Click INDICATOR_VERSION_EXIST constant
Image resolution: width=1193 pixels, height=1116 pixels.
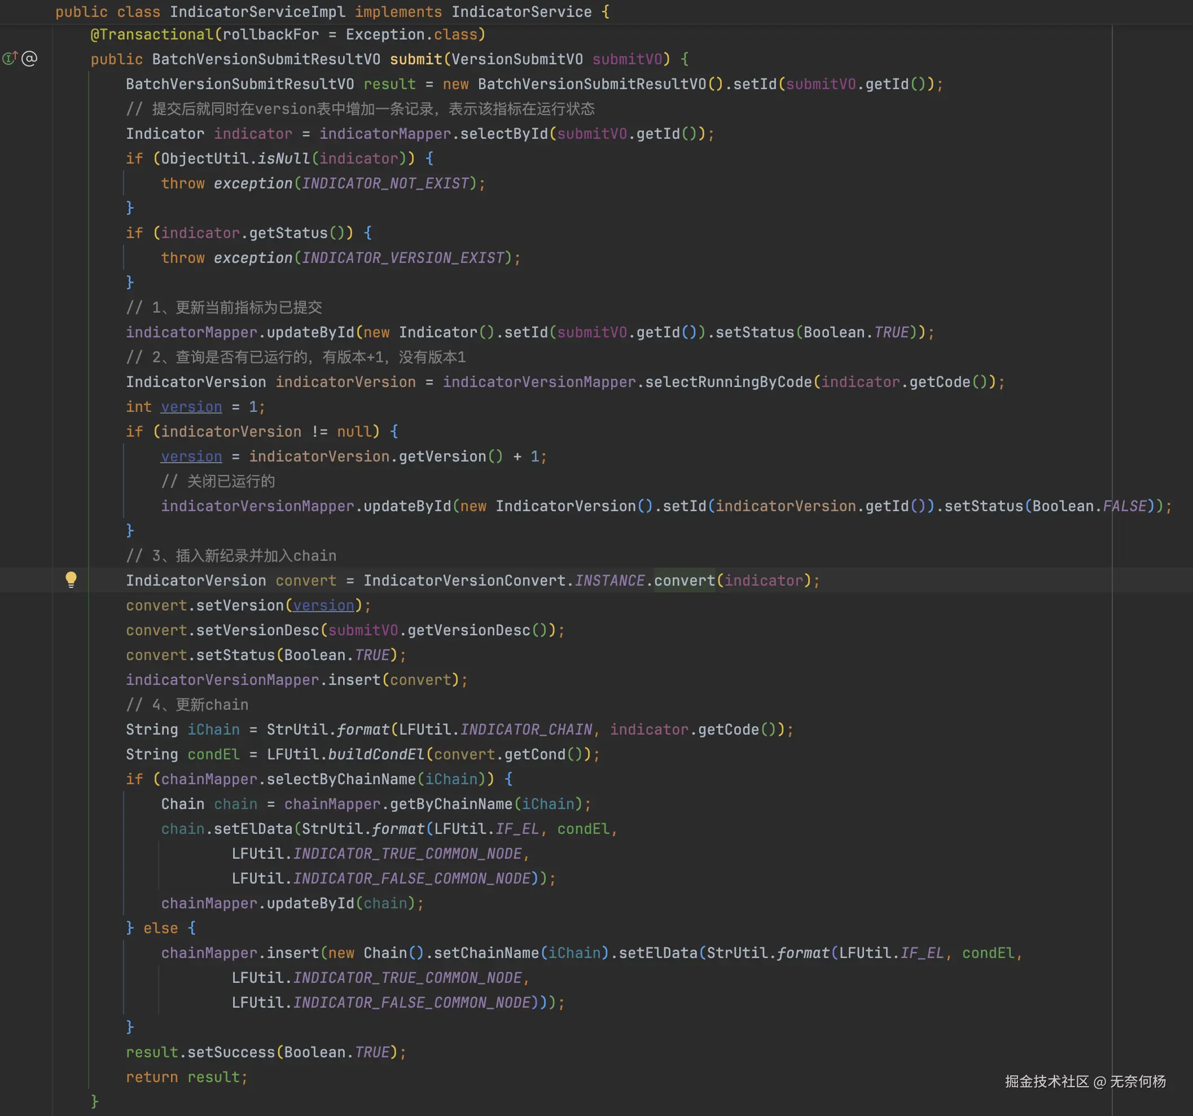coord(403,257)
